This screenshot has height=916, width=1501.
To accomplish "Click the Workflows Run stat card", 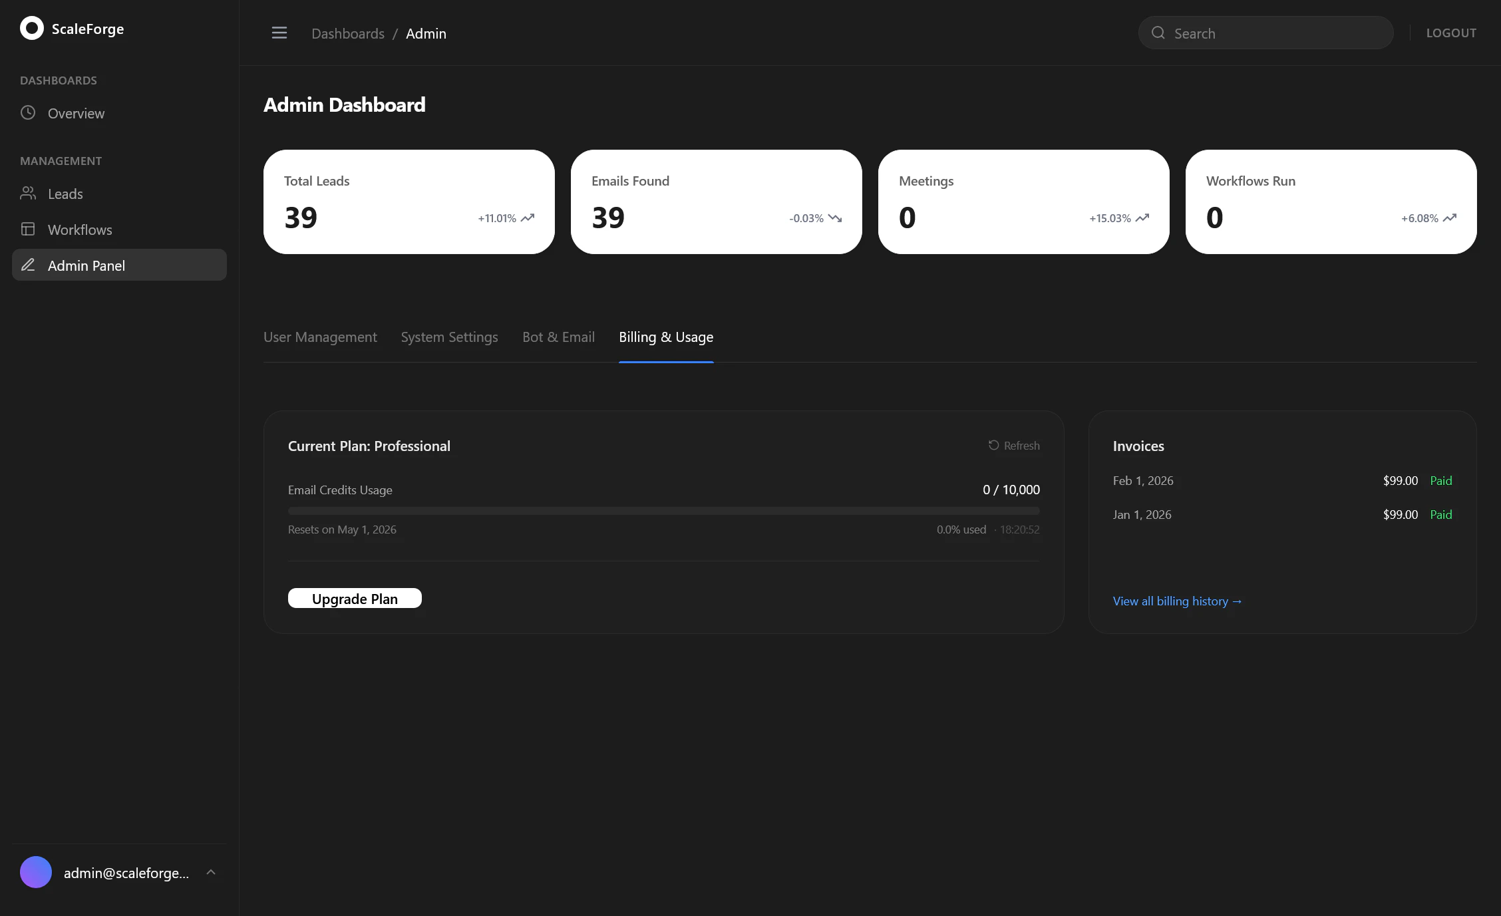I will pyautogui.click(x=1331, y=202).
